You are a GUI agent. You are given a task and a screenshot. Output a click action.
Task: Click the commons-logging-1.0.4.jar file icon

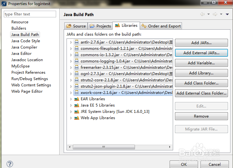click(77, 61)
